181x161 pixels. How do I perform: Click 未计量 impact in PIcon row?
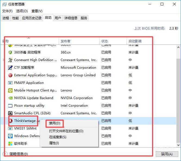point(133,106)
